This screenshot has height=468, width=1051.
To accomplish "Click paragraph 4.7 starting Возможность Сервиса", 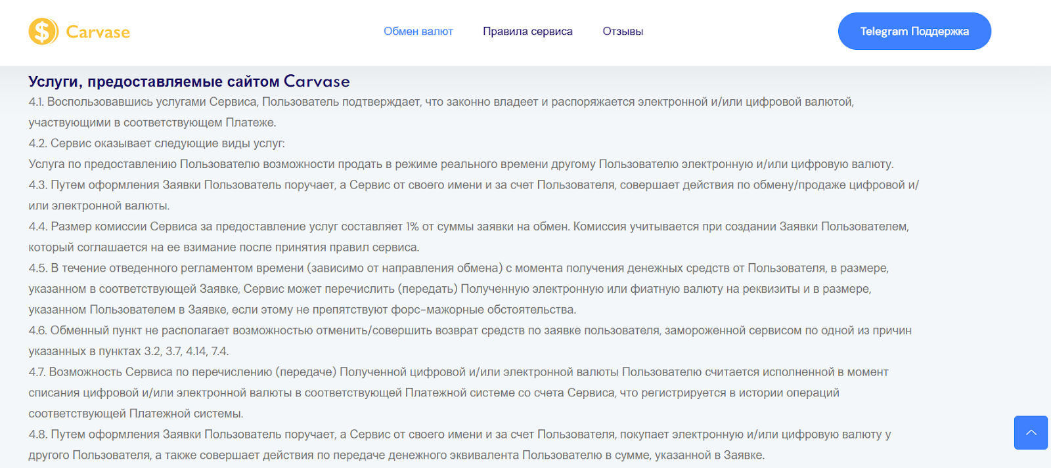I will [458, 393].
